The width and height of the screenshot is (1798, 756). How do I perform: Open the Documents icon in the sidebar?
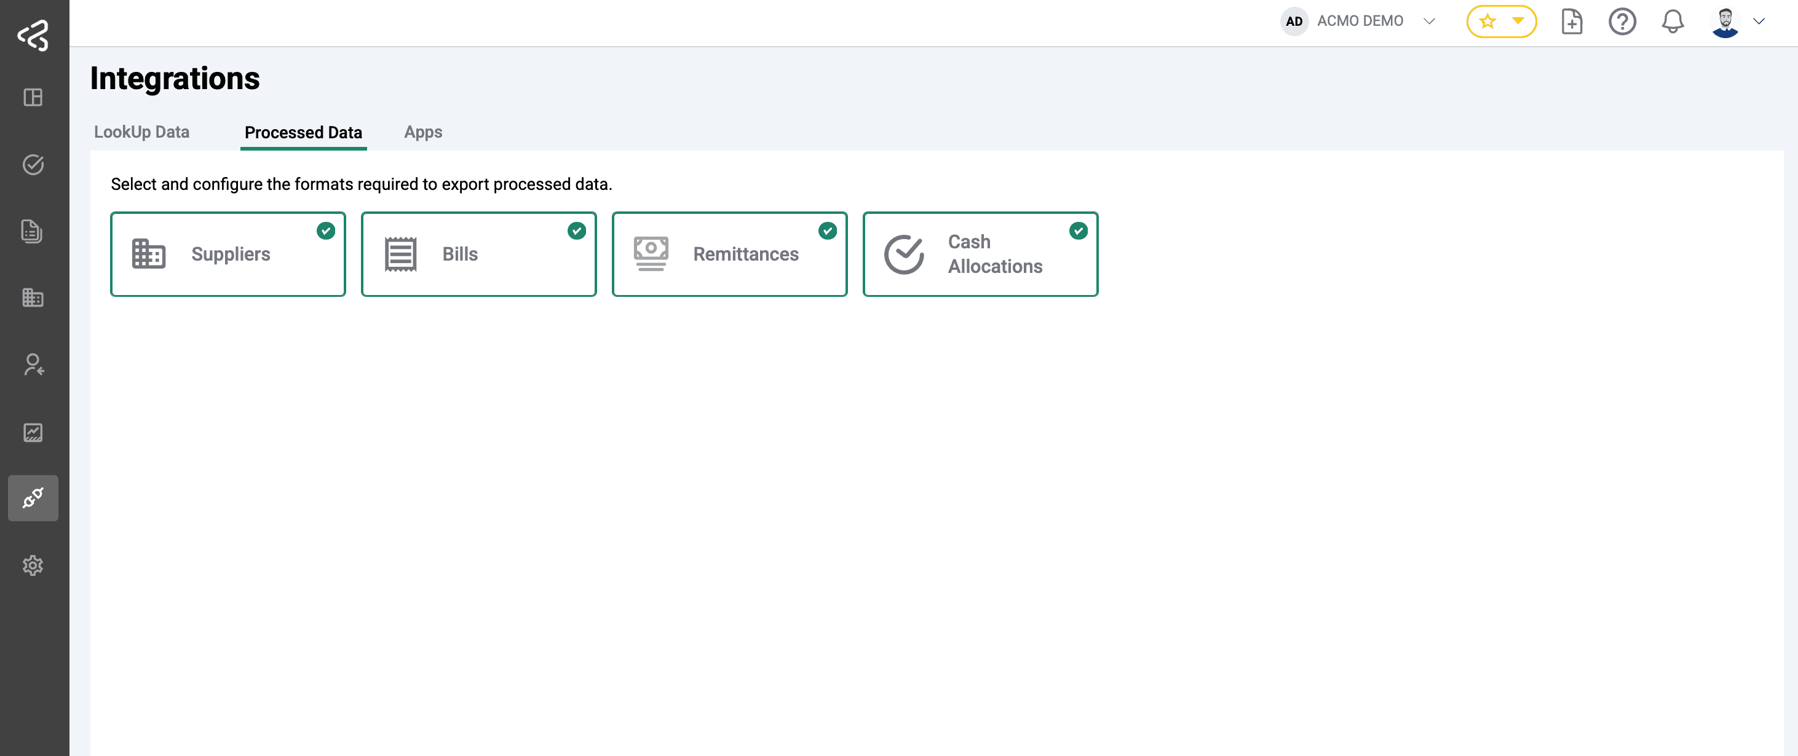pyautogui.click(x=33, y=232)
